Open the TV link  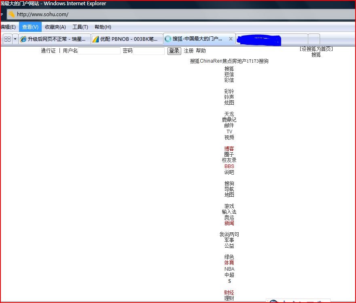tap(229, 132)
